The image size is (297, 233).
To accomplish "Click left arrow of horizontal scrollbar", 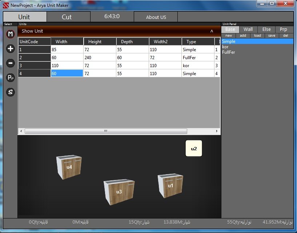I will pyautogui.click(x=21, y=131).
